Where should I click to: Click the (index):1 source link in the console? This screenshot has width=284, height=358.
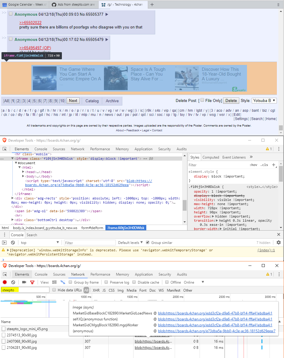tap(266, 250)
